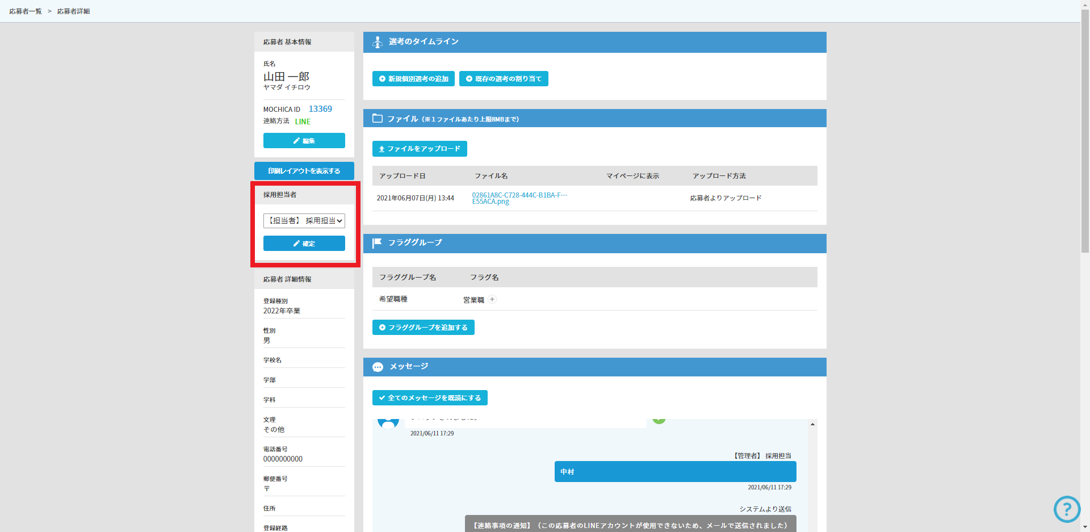Click the folder icon in ファイル header
The height and width of the screenshot is (532, 1090).
click(377, 119)
